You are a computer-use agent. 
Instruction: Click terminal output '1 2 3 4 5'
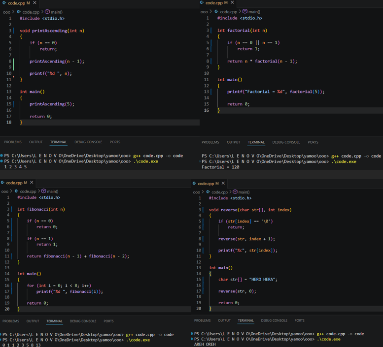point(15,167)
